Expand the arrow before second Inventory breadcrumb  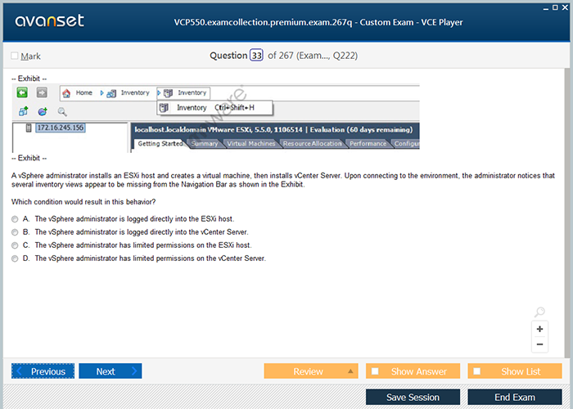pos(159,93)
